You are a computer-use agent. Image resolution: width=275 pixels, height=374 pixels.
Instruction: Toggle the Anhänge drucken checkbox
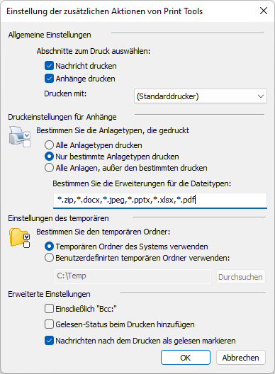(49, 79)
